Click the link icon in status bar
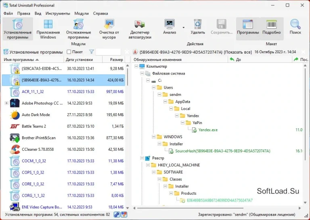This screenshot has height=220, width=310. pos(117,214)
